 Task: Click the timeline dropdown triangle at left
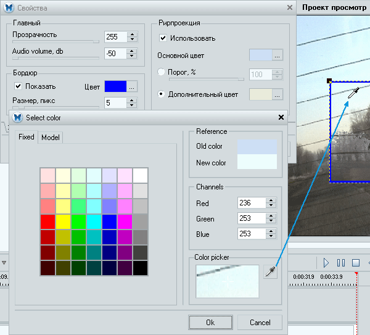(4, 263)
